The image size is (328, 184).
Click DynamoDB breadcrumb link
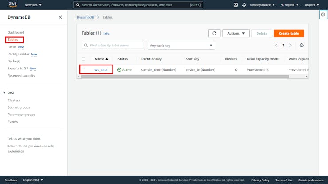point(86,17)
